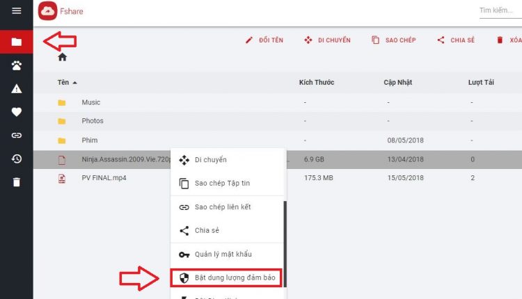Click the SAO CHÉP toolbar button

click(x=393, y=40)
